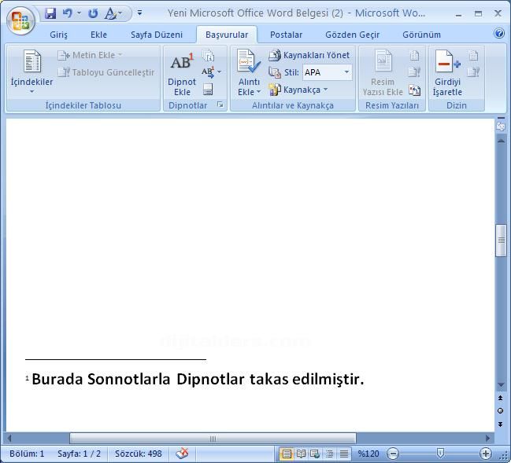Click Kaynakları Yönet button
This screenshot has width=511, height=463.
coord(309,55)
